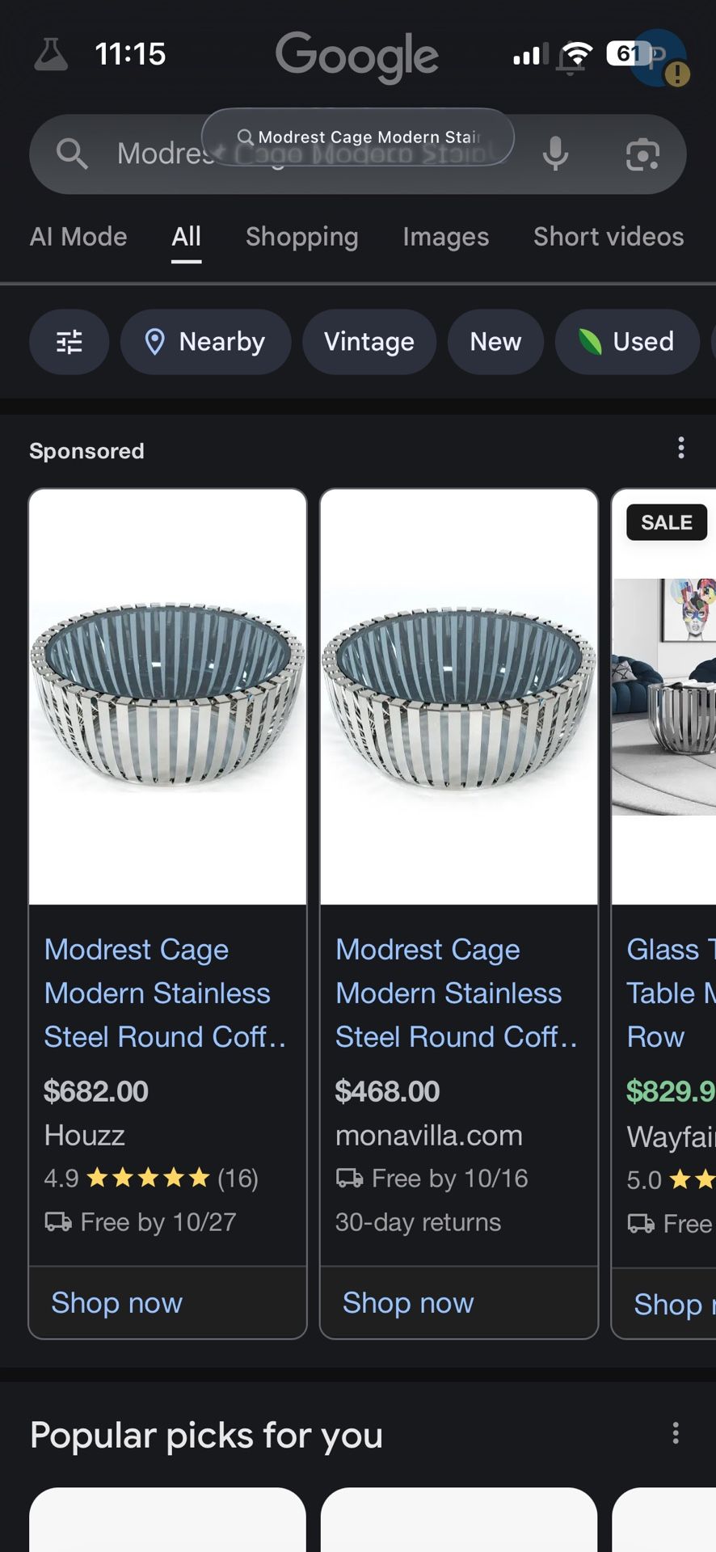Open Popular picks three-dot menu

click(676, 1433)
